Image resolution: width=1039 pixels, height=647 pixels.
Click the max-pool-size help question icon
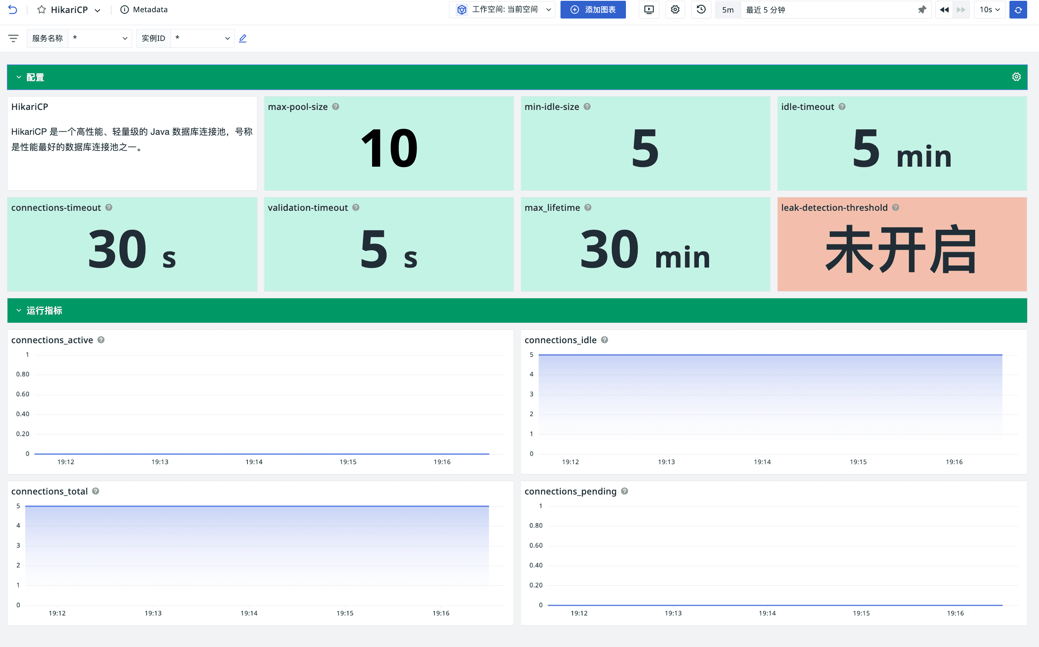point(335,106)
